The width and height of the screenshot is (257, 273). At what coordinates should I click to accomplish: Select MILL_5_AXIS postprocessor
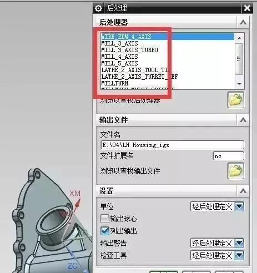(x=119, y=63)
